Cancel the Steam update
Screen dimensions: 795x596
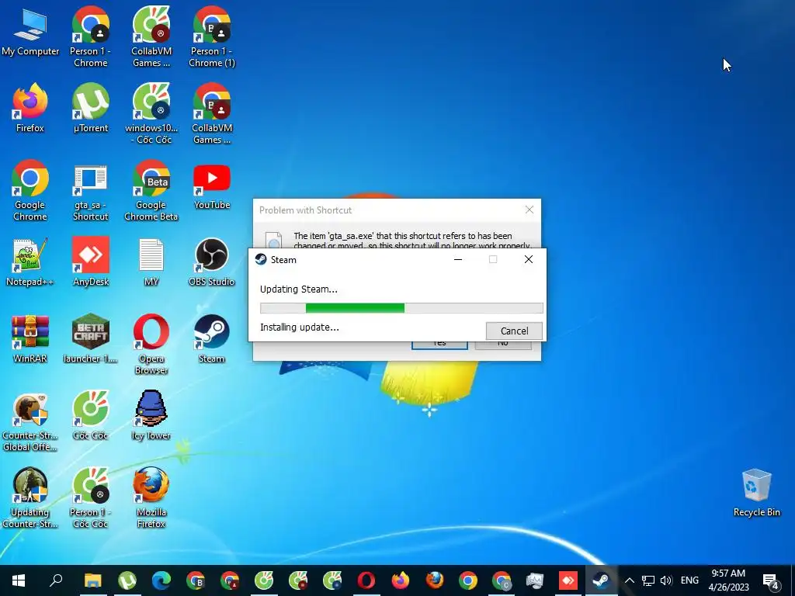pos(514,331)
